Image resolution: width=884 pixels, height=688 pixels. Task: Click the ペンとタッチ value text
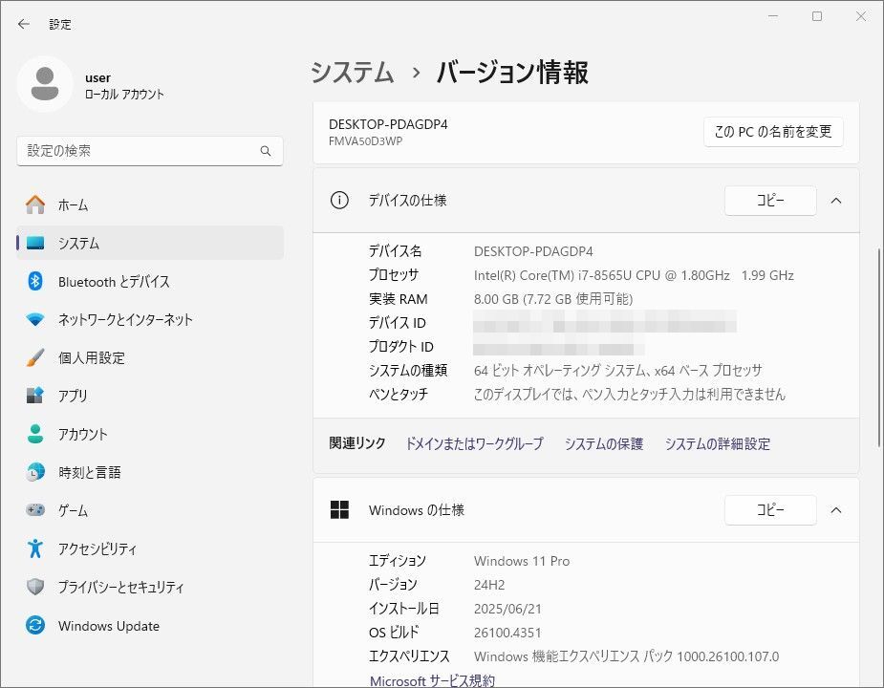(x=629, y=395)
